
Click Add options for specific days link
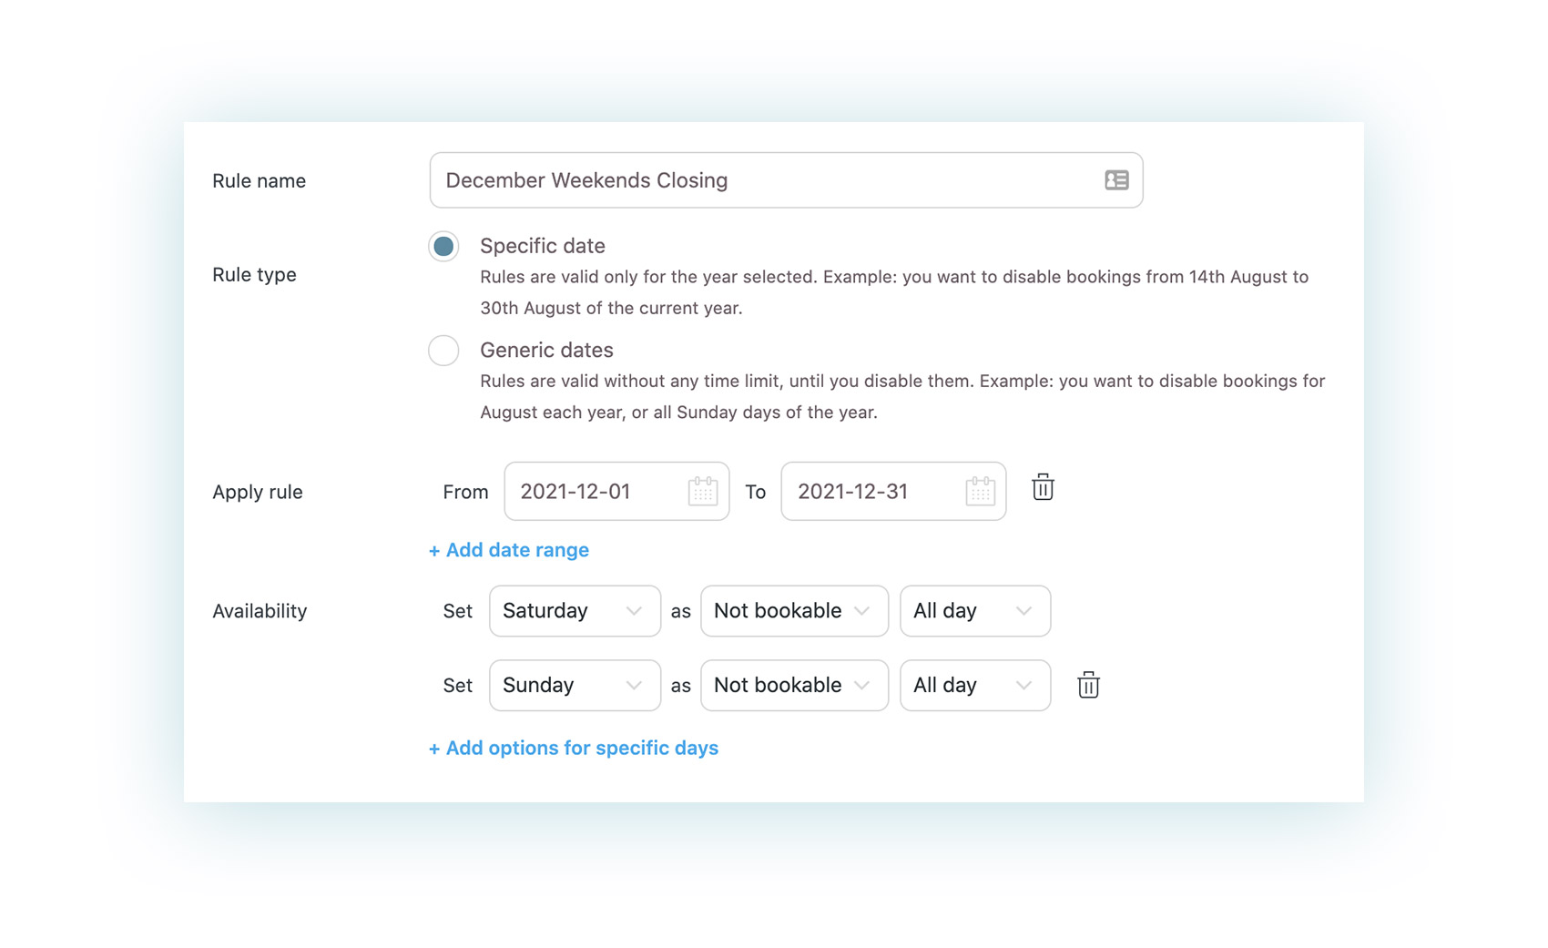pyautogui.click(x=574, y=748)
